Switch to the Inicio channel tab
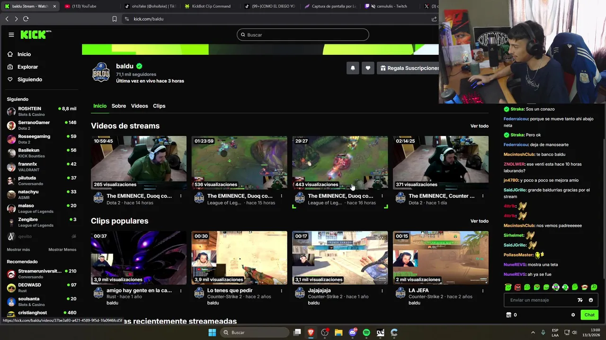This screenshot has height=340, width=606. (100, 106)
